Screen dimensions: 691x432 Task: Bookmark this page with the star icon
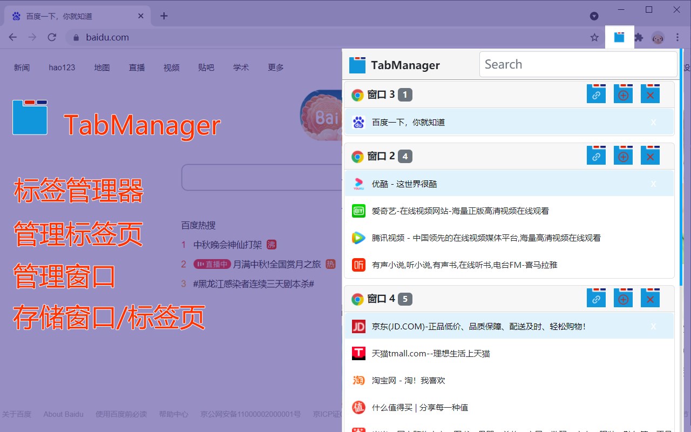pos(594,37)
